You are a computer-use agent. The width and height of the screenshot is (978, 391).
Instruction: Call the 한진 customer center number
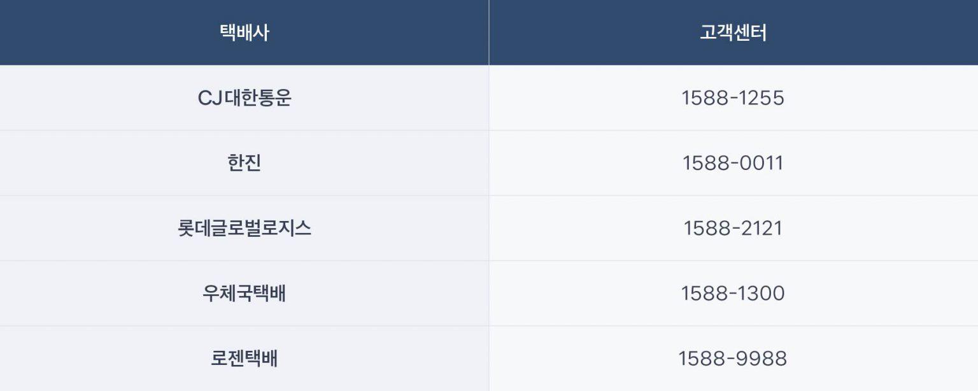coord(733,164)
